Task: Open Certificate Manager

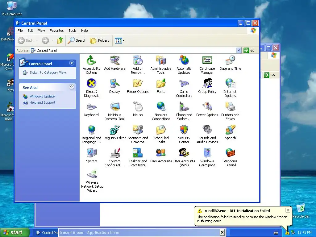Action: coord(207,65)
